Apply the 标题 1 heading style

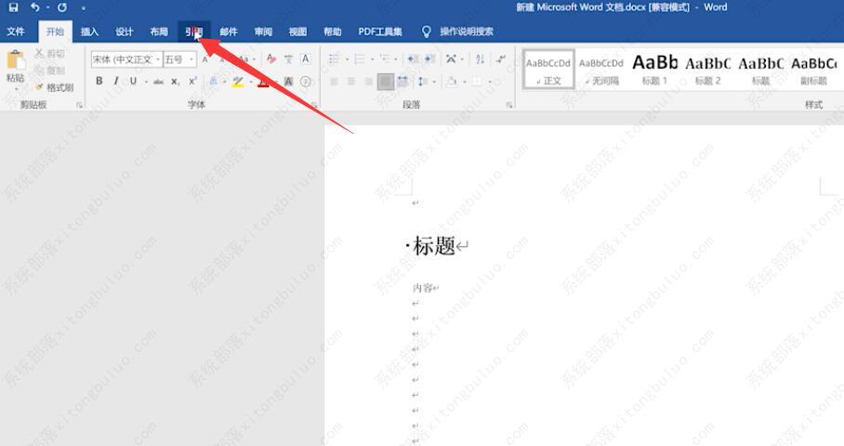point(654,69)
